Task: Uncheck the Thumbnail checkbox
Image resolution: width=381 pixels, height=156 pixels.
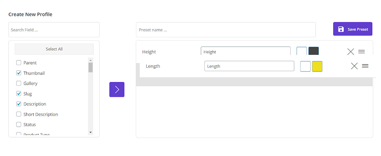Action: (x=19, y=73)
